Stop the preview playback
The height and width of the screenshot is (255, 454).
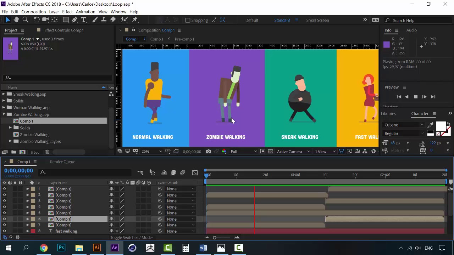coord(416,97)
